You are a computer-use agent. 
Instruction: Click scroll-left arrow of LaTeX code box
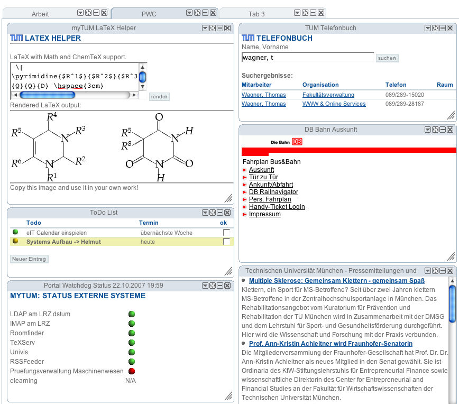15,95
